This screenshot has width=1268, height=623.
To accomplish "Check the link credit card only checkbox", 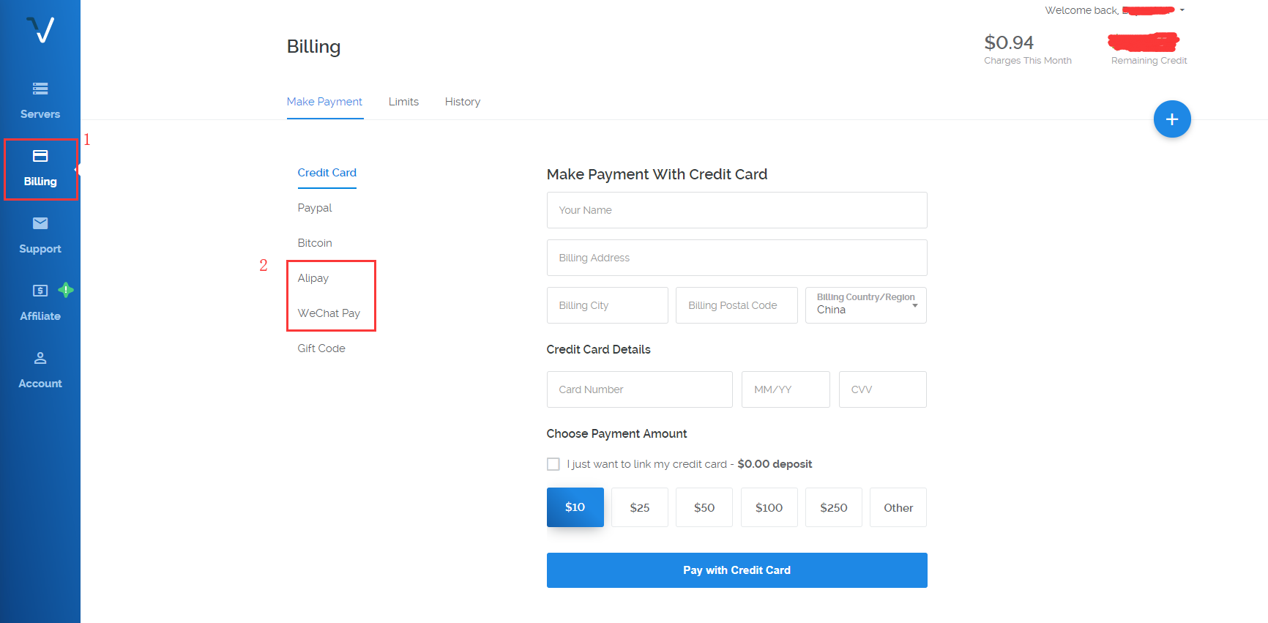I will pos(553,464).
